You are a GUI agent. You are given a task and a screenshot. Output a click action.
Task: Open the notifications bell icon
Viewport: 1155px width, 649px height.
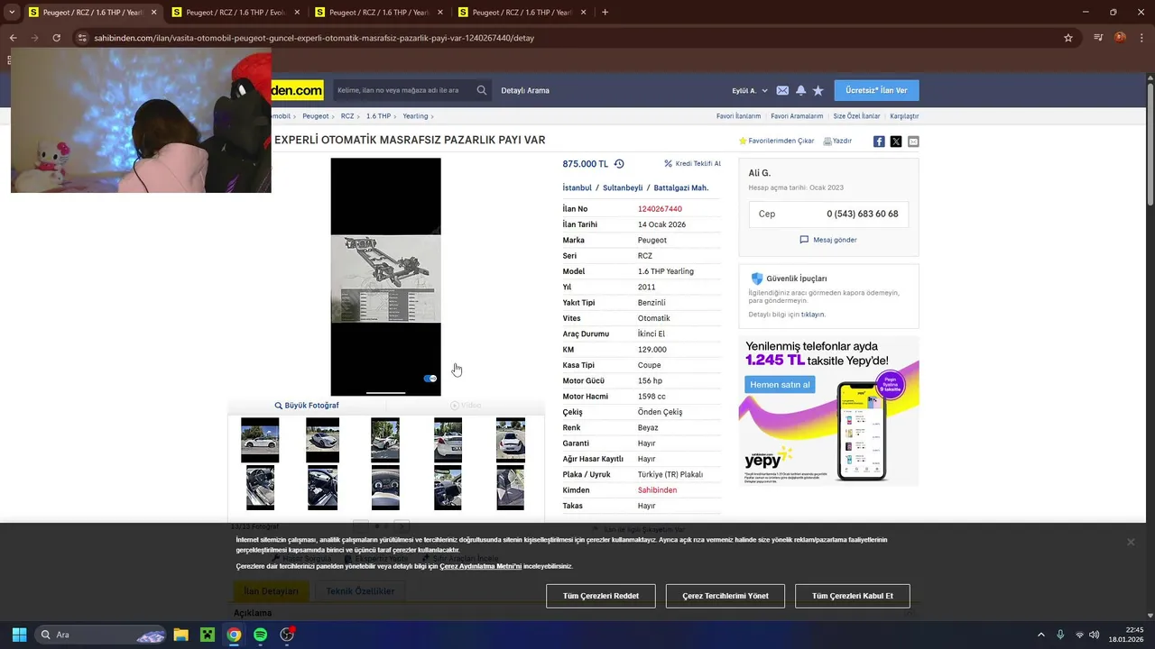pos(800,90)
